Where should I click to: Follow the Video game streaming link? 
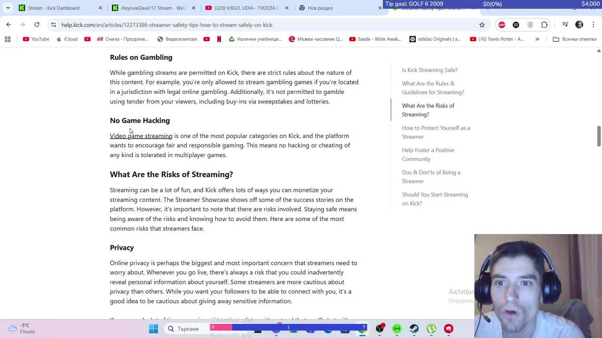point(141,136)
